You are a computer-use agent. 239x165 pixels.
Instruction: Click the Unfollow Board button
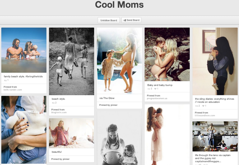click(109, 20)
